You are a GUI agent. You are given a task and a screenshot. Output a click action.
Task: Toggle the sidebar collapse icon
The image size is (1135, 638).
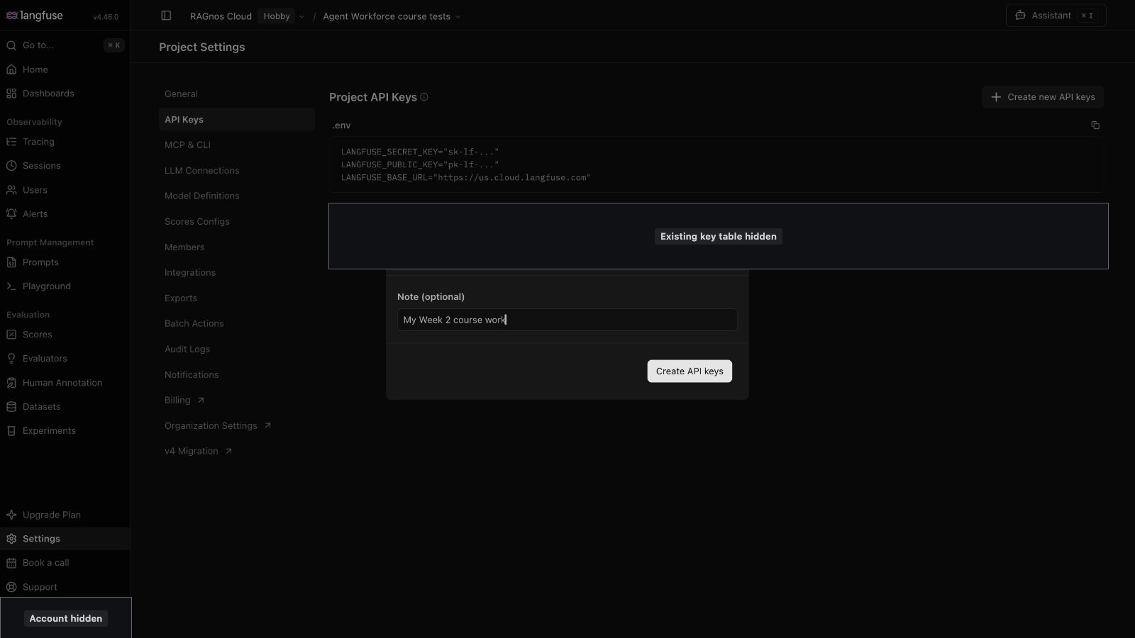166,16
